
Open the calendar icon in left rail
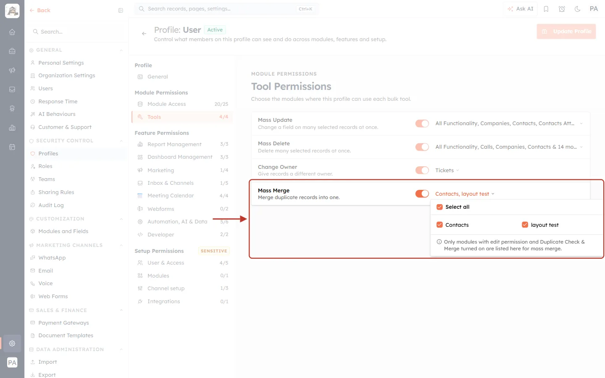12,147
